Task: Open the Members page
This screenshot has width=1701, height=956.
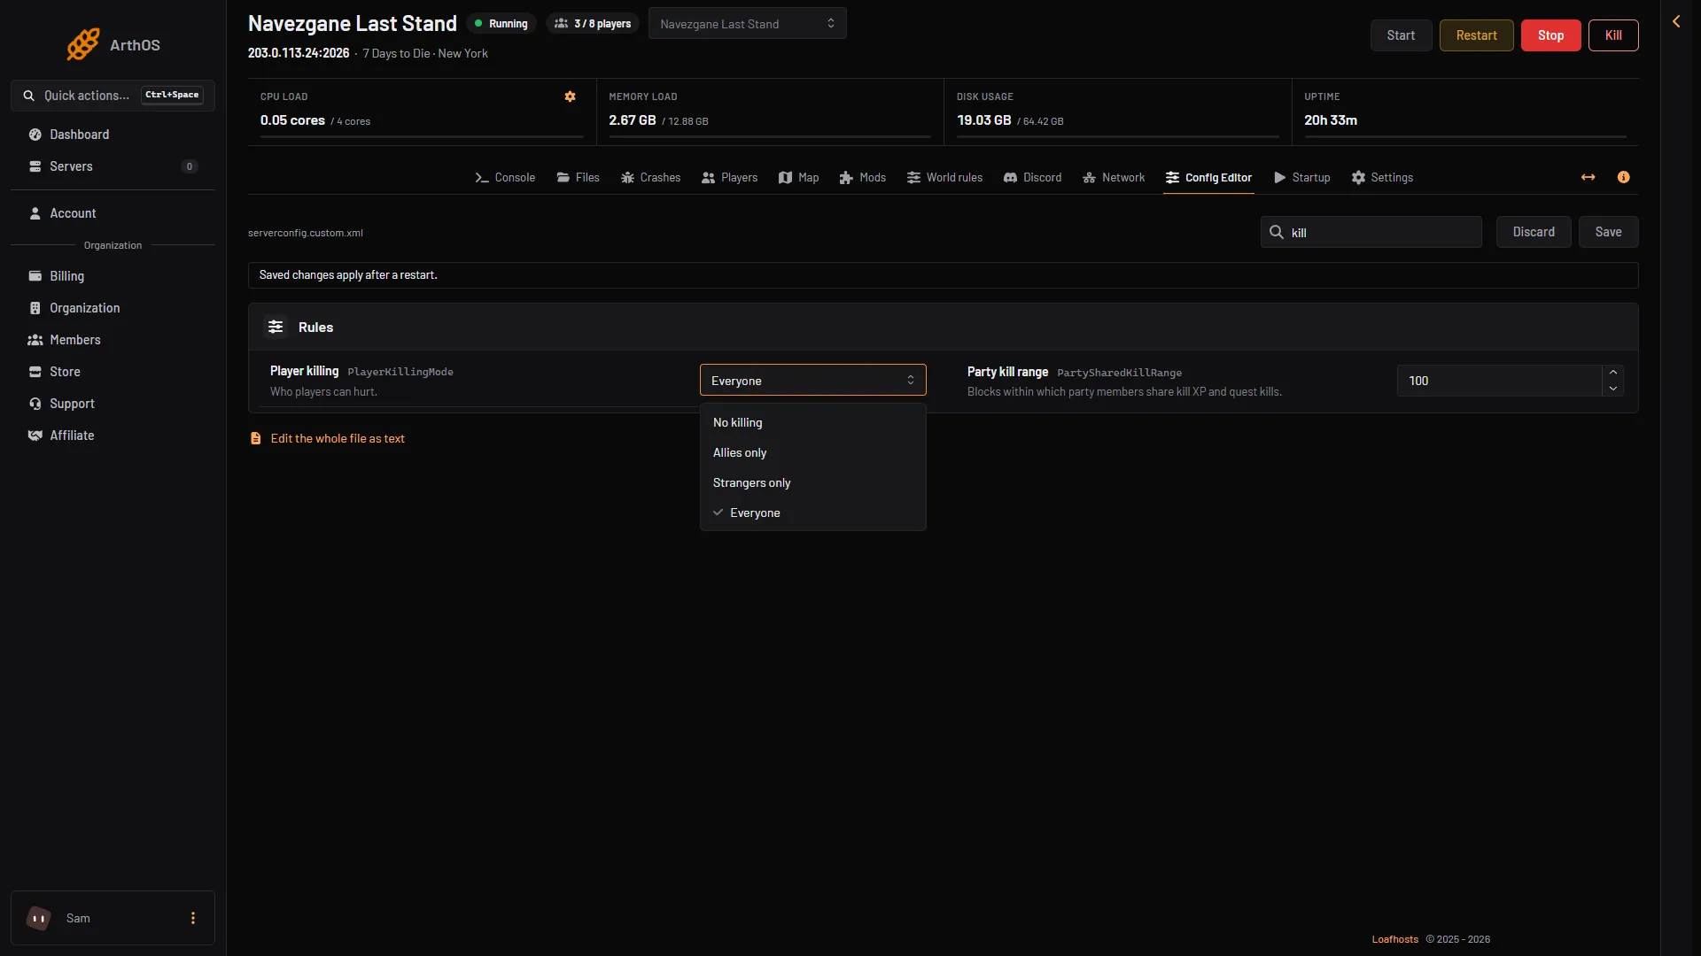Action: [x=113, y=340]
